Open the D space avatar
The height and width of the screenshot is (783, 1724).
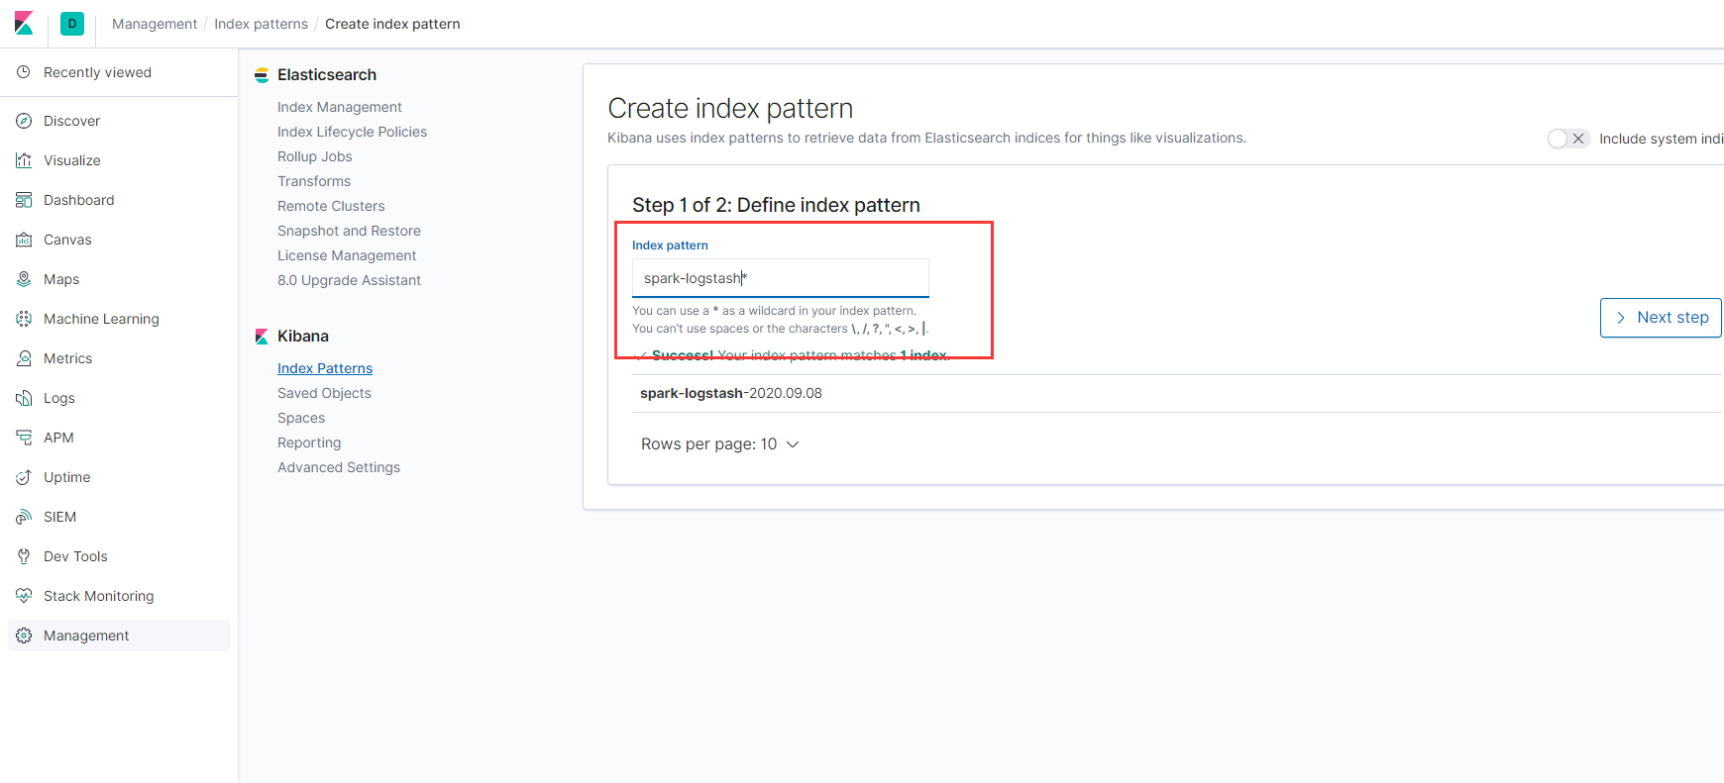(x=72, y=24)
